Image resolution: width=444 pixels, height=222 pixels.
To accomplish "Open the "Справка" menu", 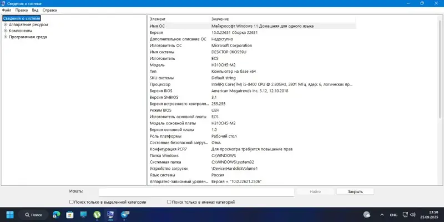I will tap(49, 10).
